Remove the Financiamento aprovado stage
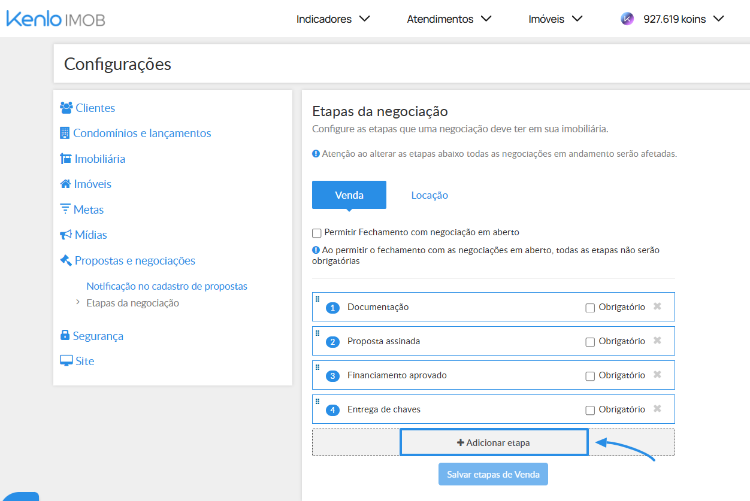The width and height of the screenshot is (750, 501). click(x=657, y=375)
